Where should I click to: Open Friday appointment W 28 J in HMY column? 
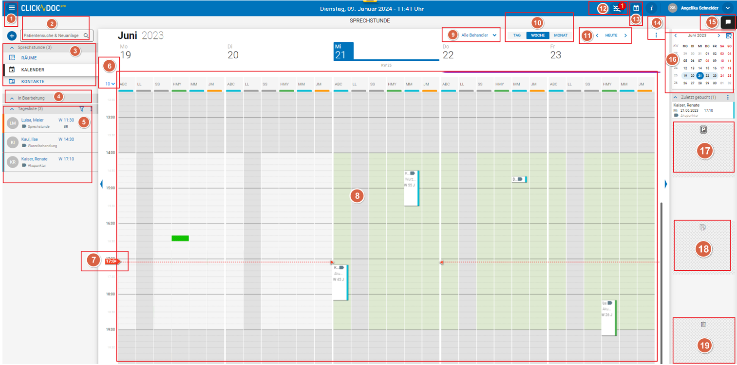point(609,318)
